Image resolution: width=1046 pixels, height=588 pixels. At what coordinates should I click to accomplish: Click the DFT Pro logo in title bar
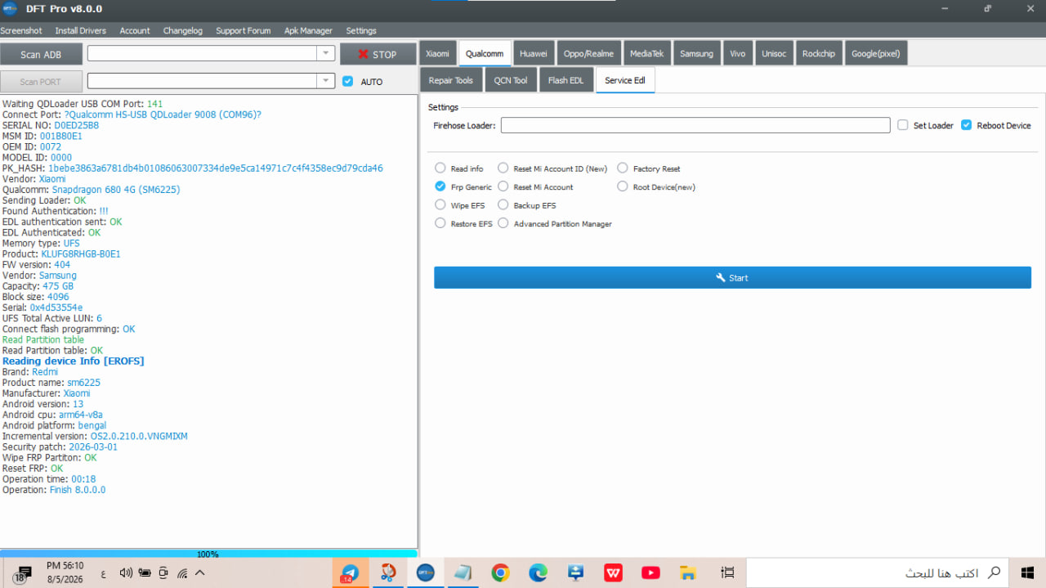coord(10,9)
